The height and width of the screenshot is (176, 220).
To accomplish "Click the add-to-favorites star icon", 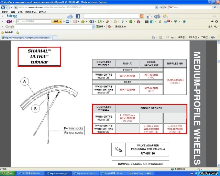I will [18, 33].
